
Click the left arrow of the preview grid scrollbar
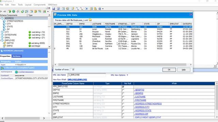click(56, 65)
